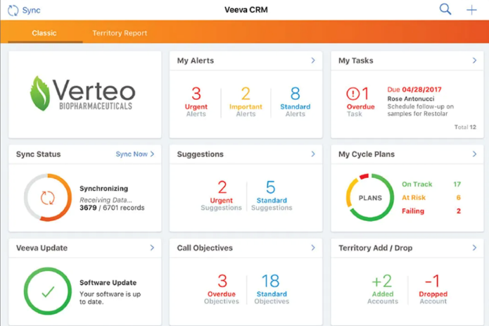
Task: Tap the overdue task exclamation icon
Action: point(353,94)
